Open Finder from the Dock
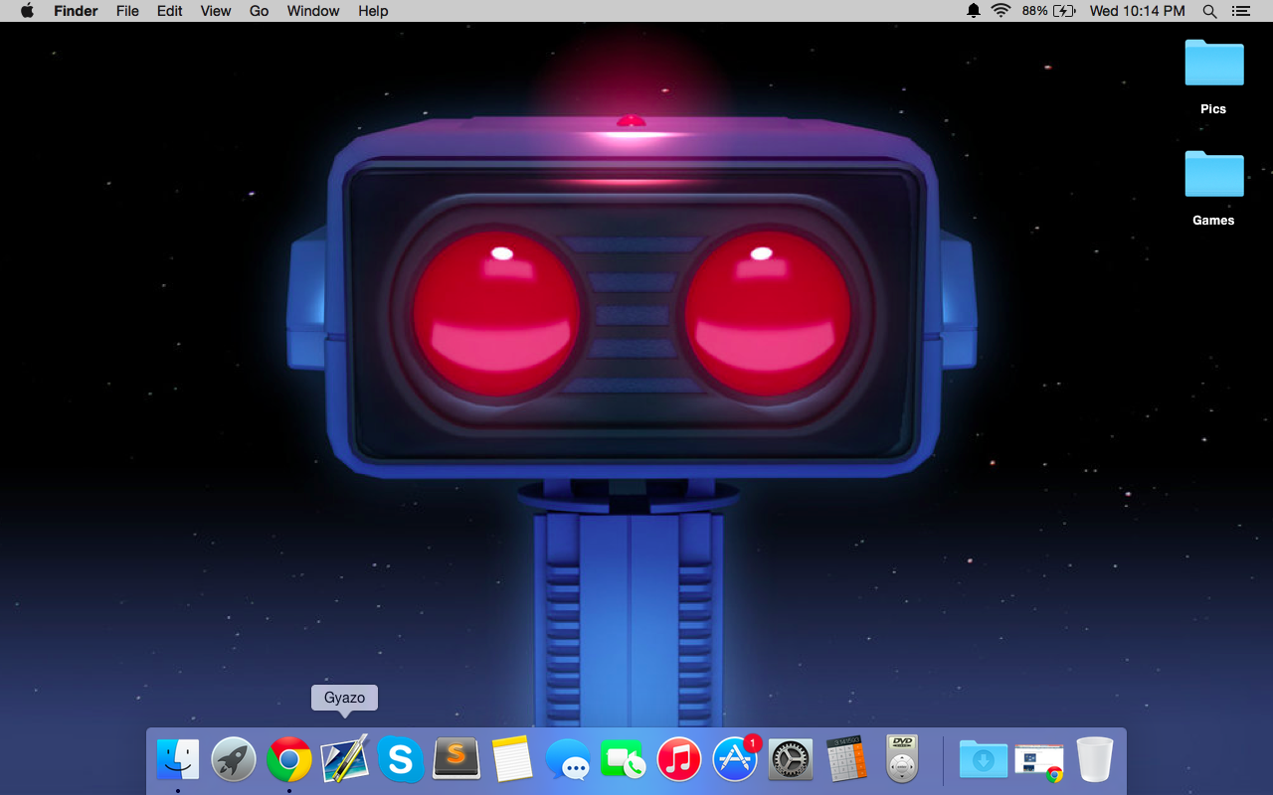 (x=178, y=760)
